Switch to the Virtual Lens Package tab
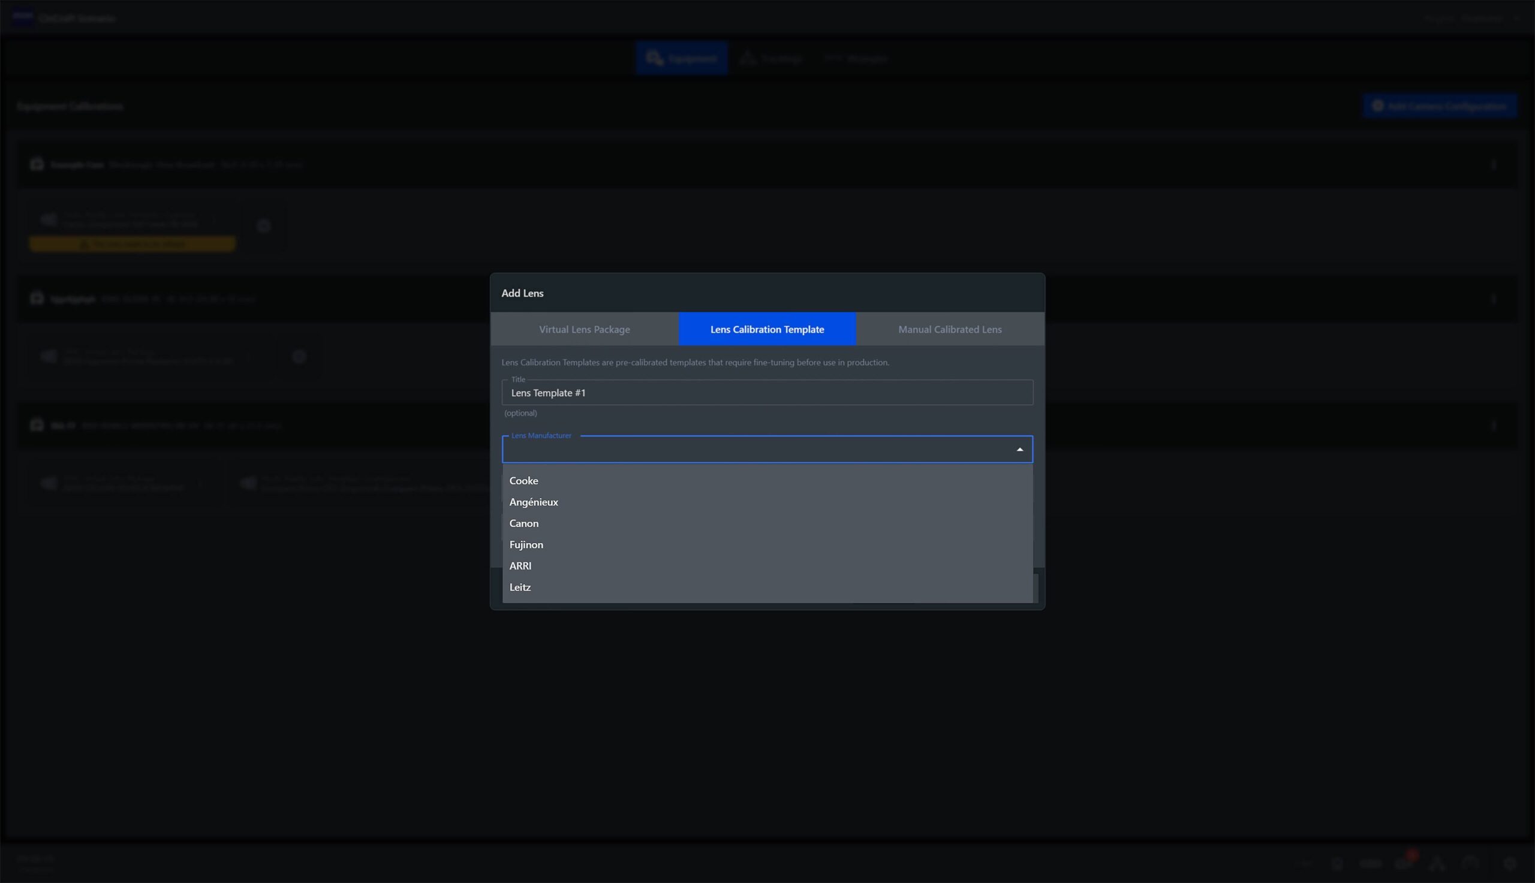The image size is (1535, 883). click(x=584, y=329)
